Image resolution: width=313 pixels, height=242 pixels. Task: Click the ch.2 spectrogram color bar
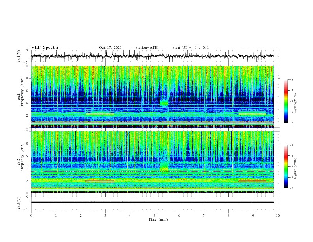286,166
